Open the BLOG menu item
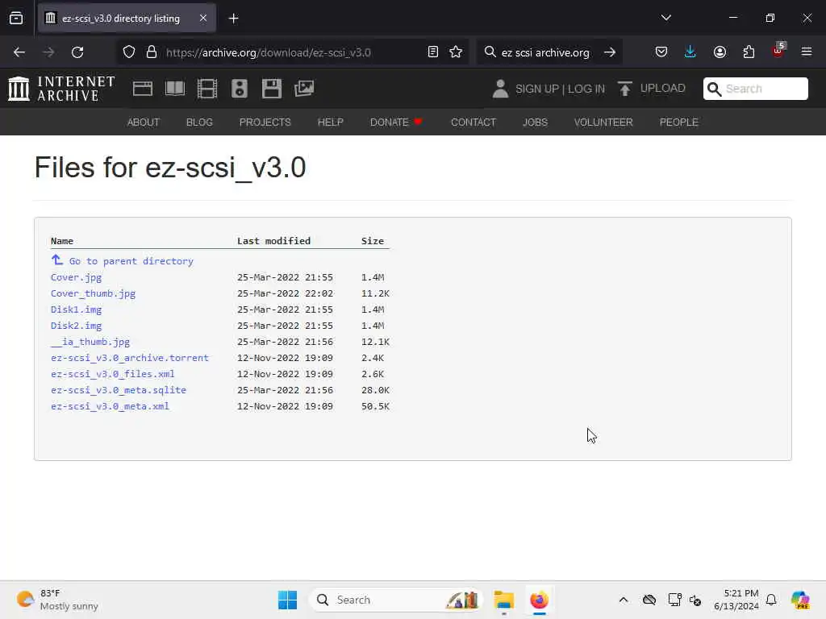826x619 pixels. coord(199,123)
